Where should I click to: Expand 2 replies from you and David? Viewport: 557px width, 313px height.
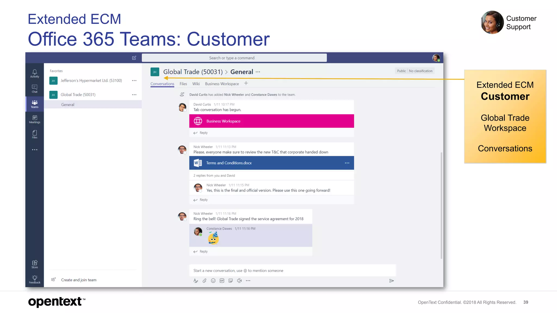(214, 176)
